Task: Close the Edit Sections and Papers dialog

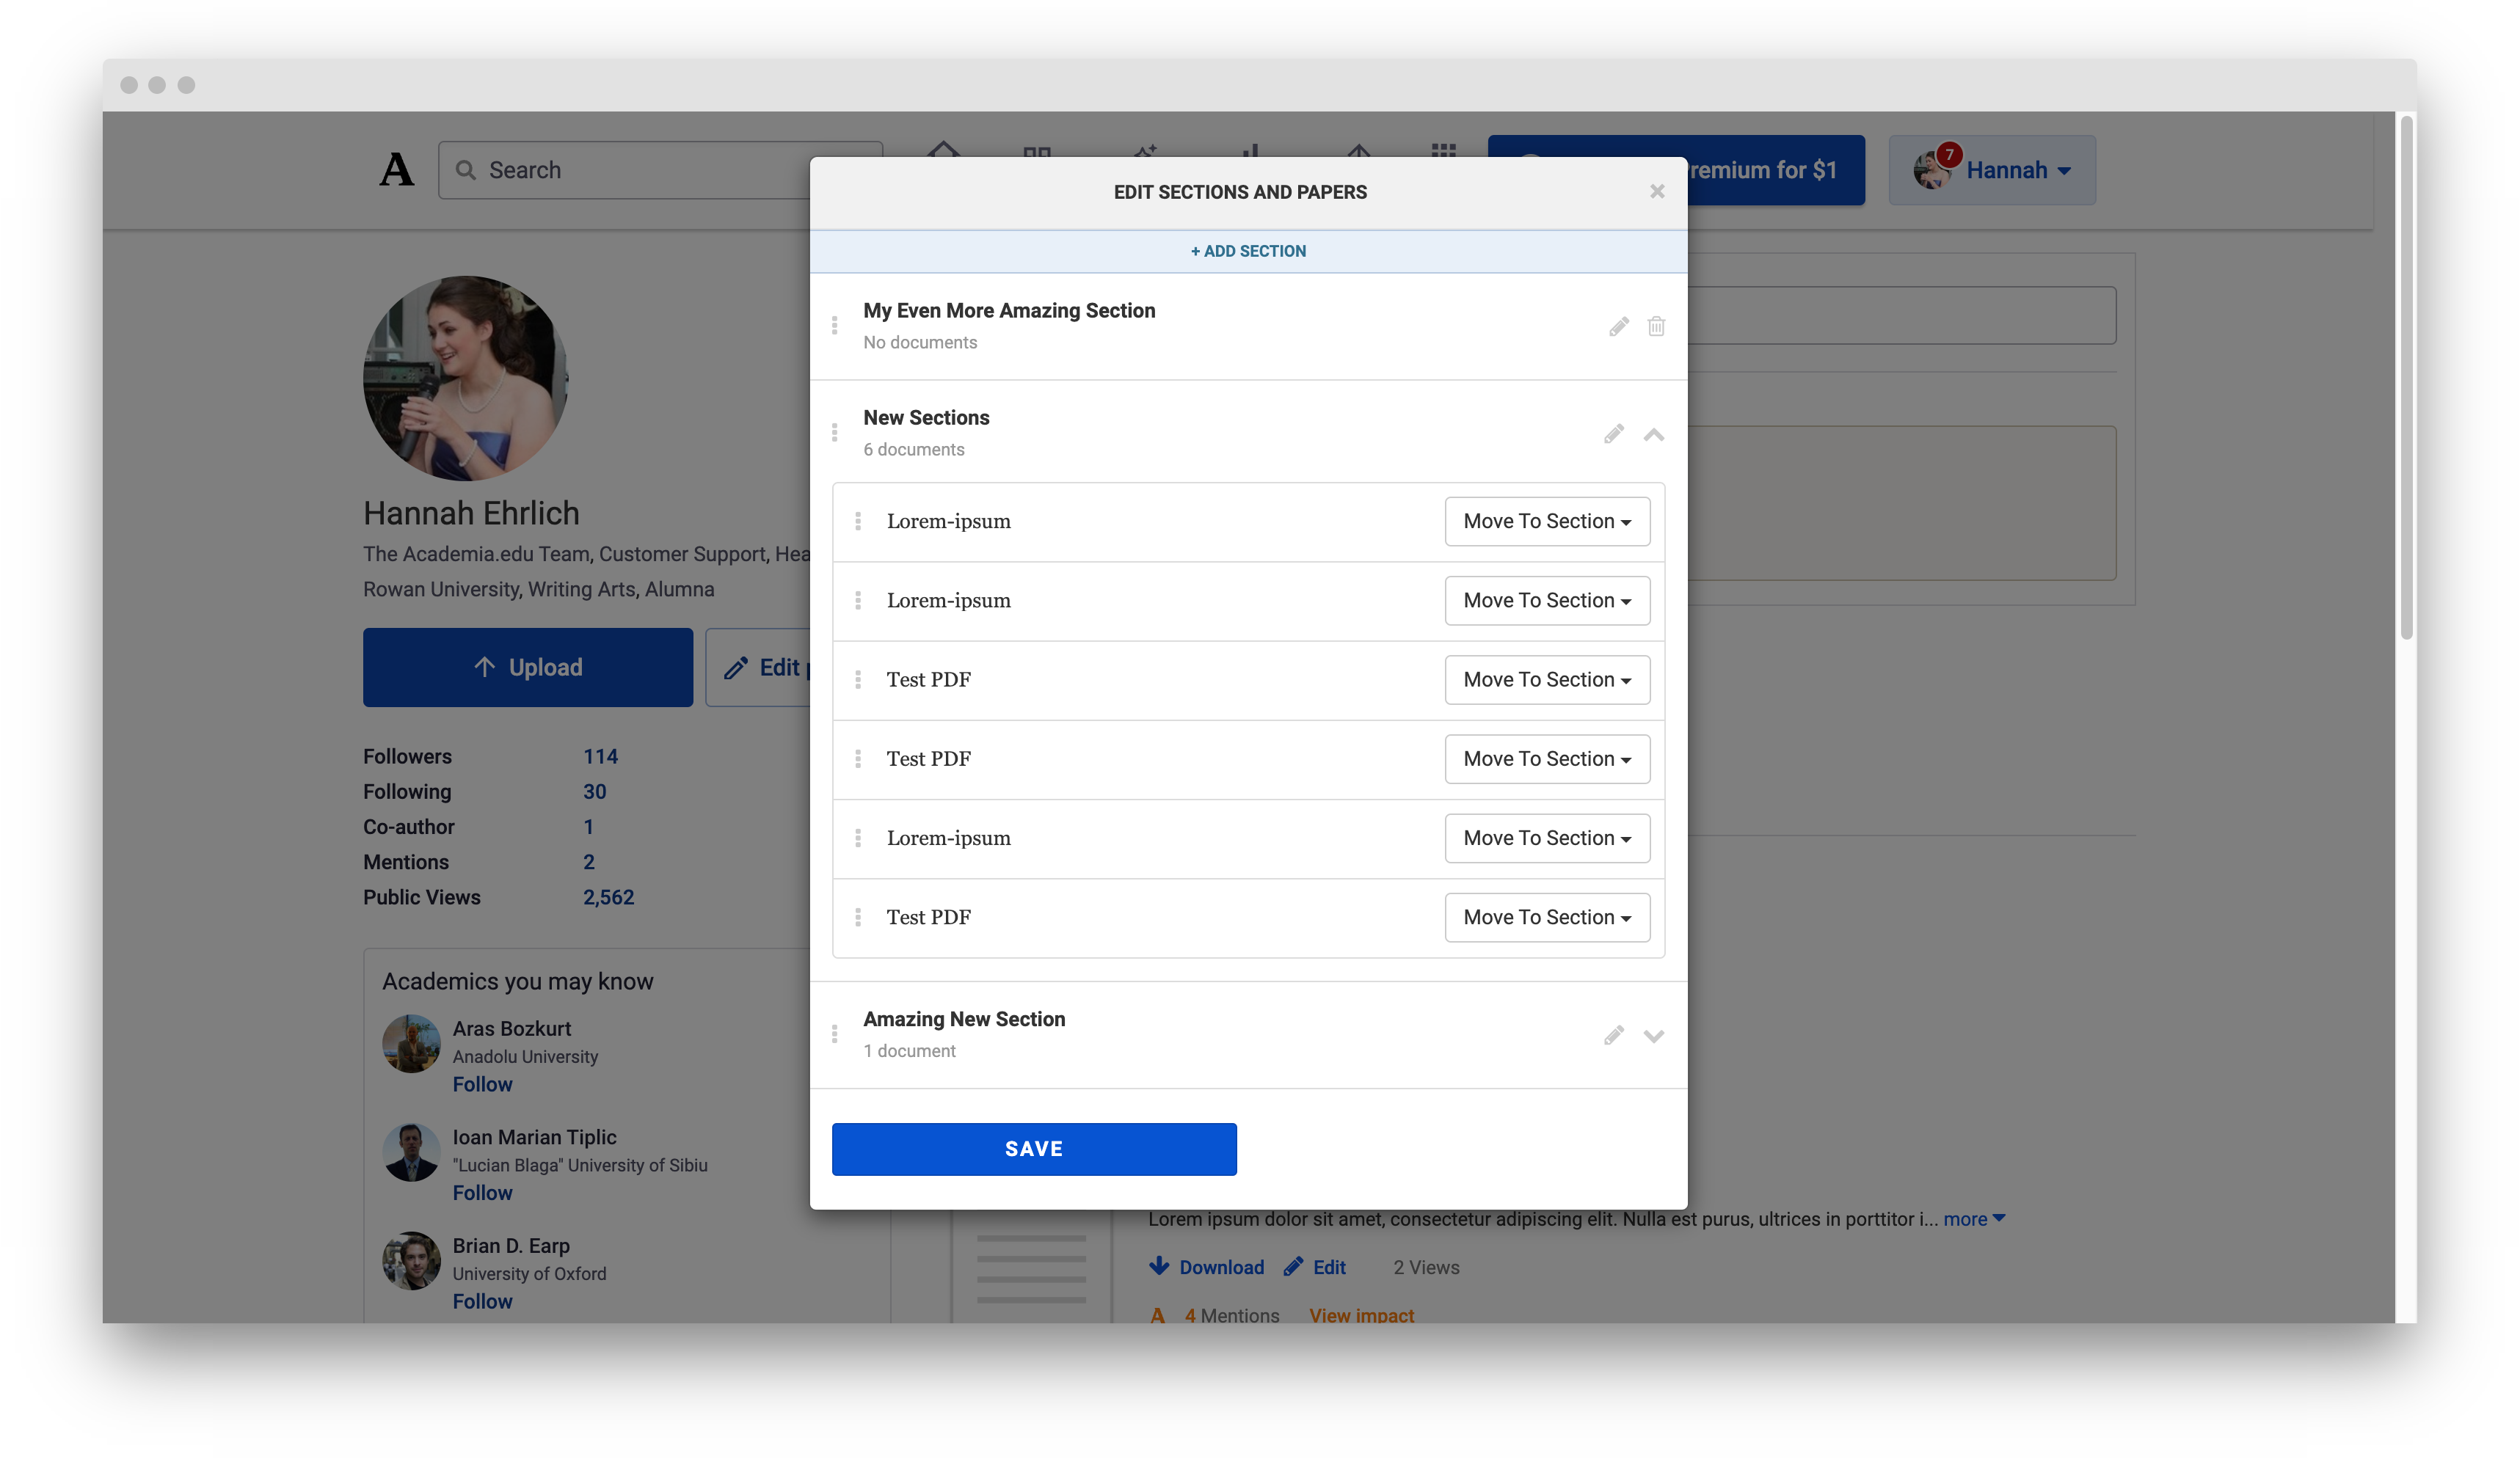Action: (x=1657, y=191)
